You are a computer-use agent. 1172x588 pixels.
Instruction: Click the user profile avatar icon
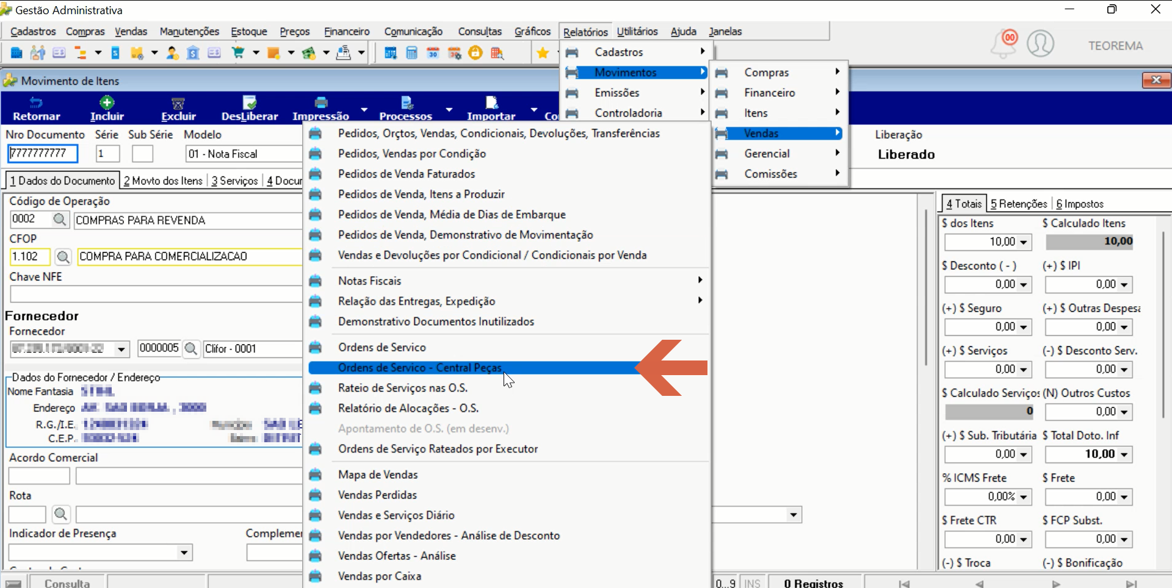[1040, 44]
